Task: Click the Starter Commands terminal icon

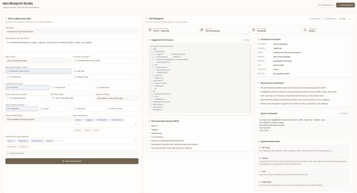Action: coord(258,114)
